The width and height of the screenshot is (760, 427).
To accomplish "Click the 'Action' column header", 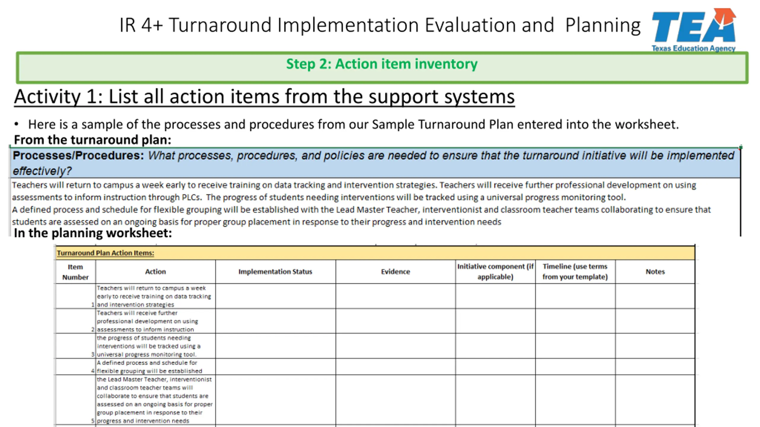I will [156, 272].
